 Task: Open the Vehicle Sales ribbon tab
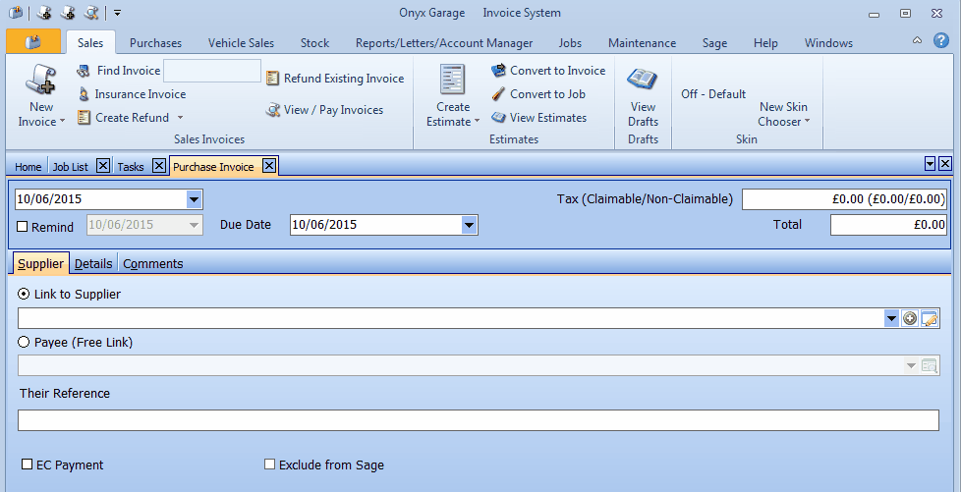(241, 43)
